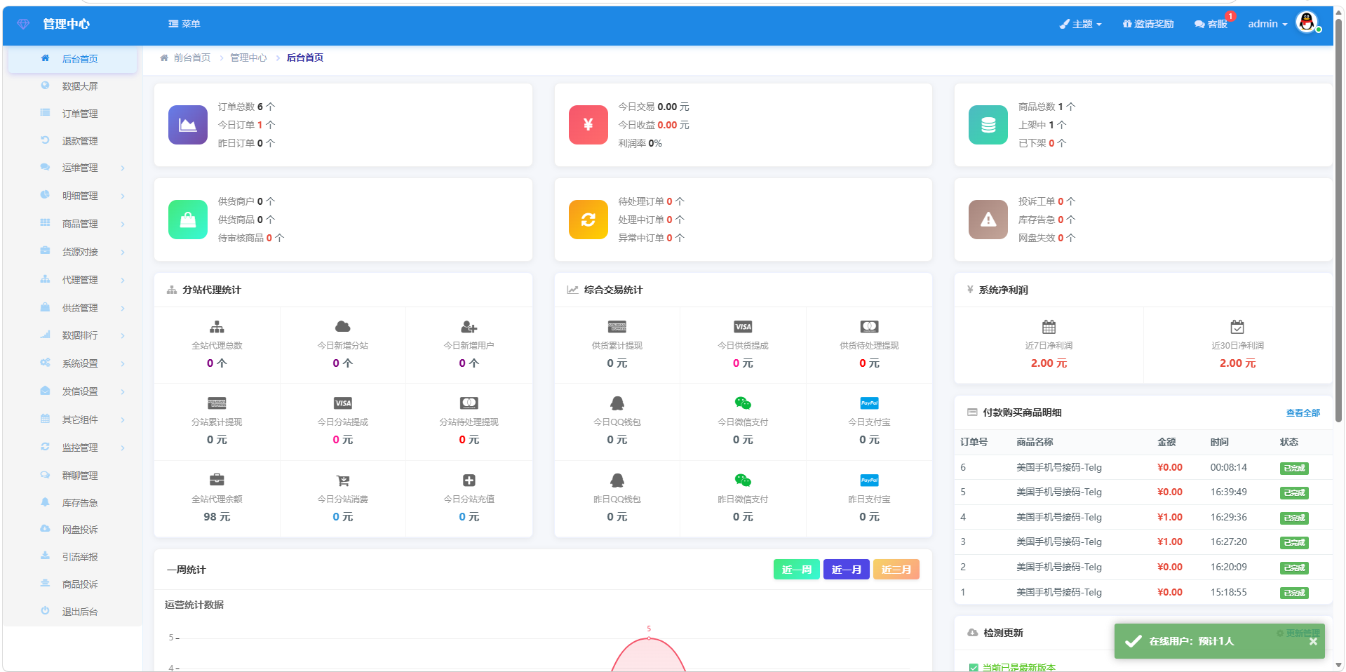Click the teal product database icon

tap(988, 125)
